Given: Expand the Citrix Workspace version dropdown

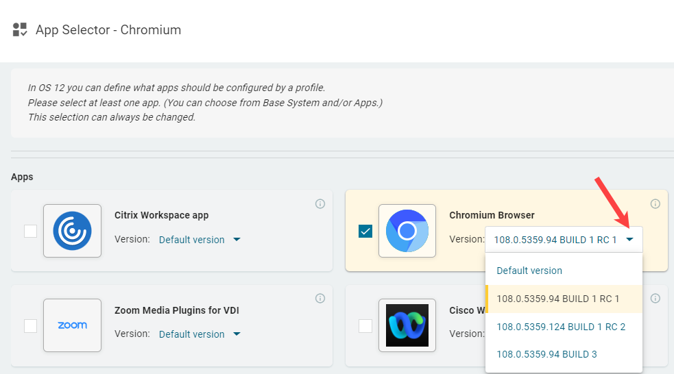Looking at the screenshot, I should click(237, 240).
